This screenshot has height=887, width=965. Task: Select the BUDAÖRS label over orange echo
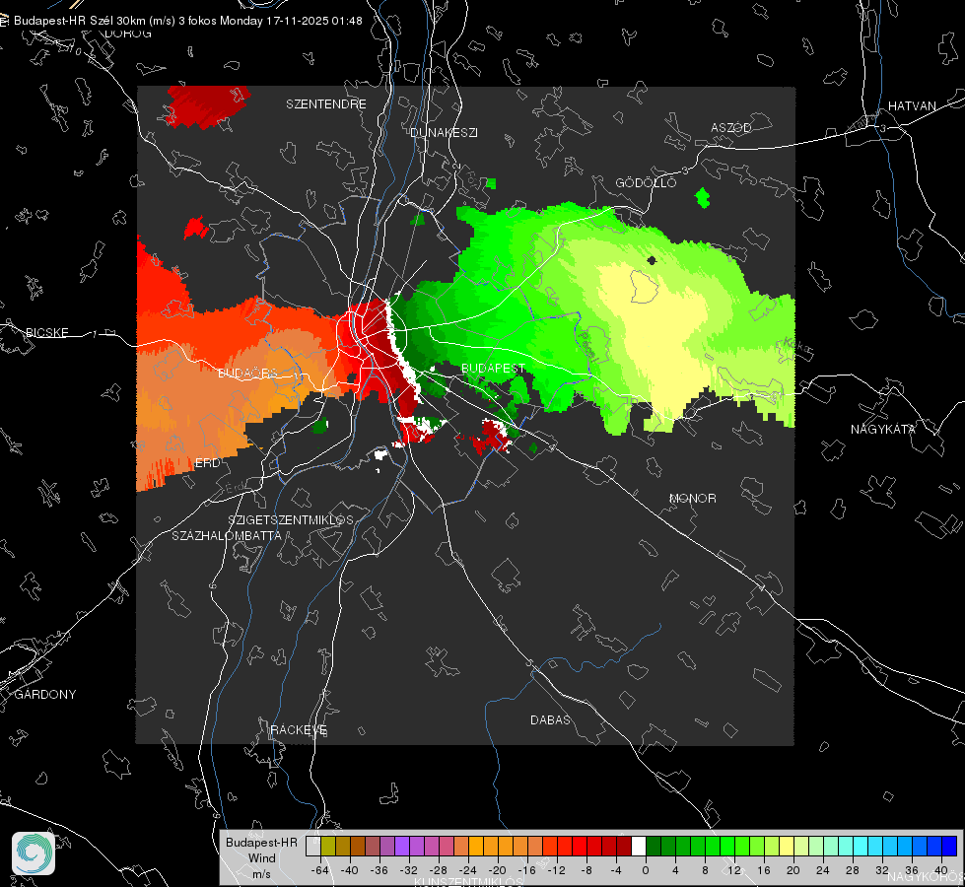point(247,374)
